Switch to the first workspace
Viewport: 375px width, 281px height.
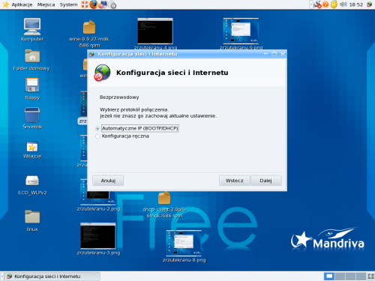tap(329, 277)
